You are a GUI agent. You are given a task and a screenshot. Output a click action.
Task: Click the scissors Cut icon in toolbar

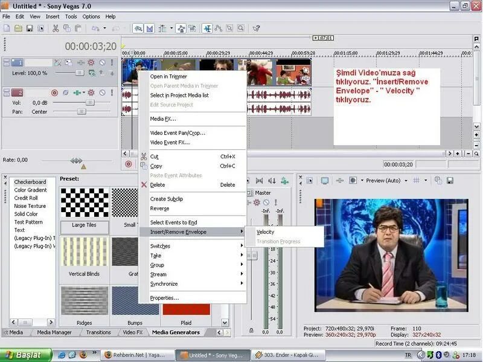56,28
